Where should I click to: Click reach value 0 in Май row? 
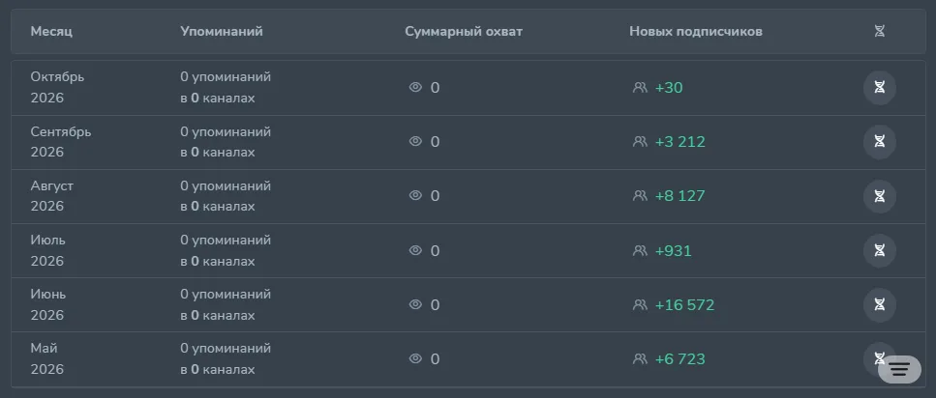tap(436, 358)
